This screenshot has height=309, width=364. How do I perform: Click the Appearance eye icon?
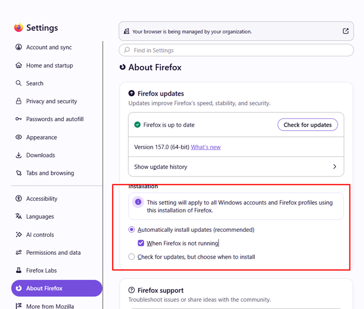pyautogui.click(x=18, y=137)
